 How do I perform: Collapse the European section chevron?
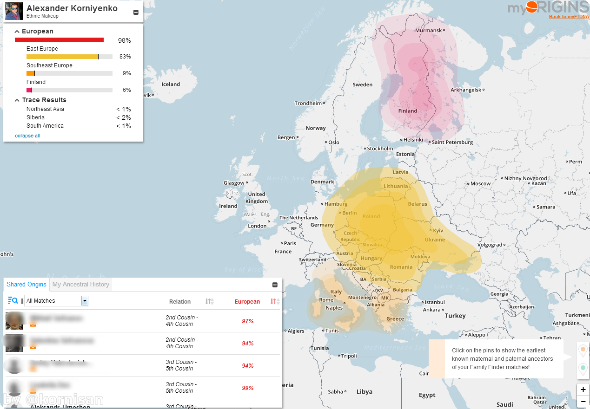[17, 32]
